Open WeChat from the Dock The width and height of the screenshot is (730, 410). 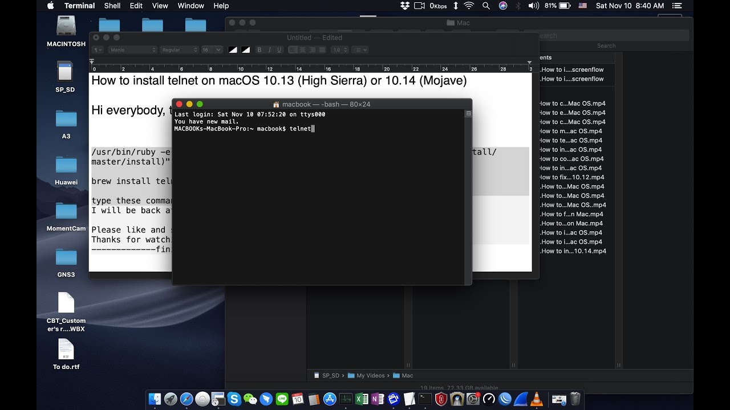point(250,399)
